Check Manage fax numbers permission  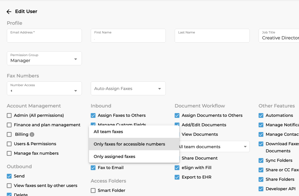coord(9,153)
